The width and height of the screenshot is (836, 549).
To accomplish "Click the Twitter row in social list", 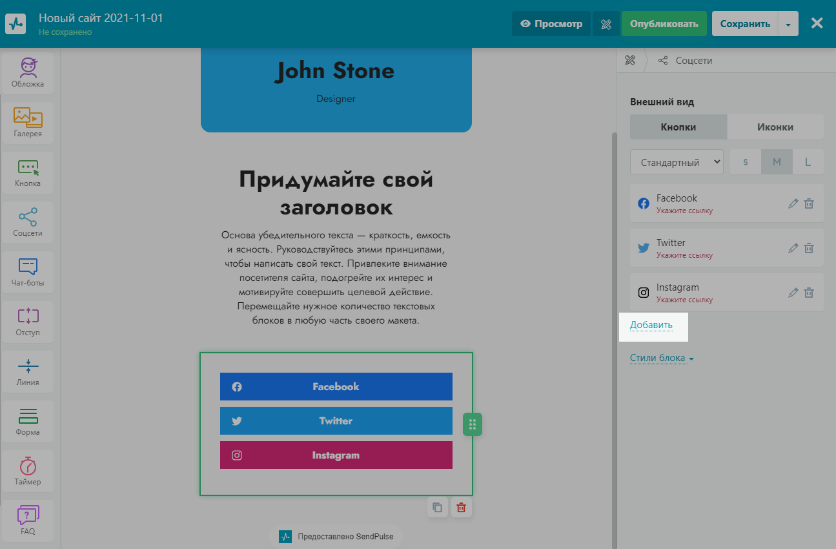I will 727,248.
